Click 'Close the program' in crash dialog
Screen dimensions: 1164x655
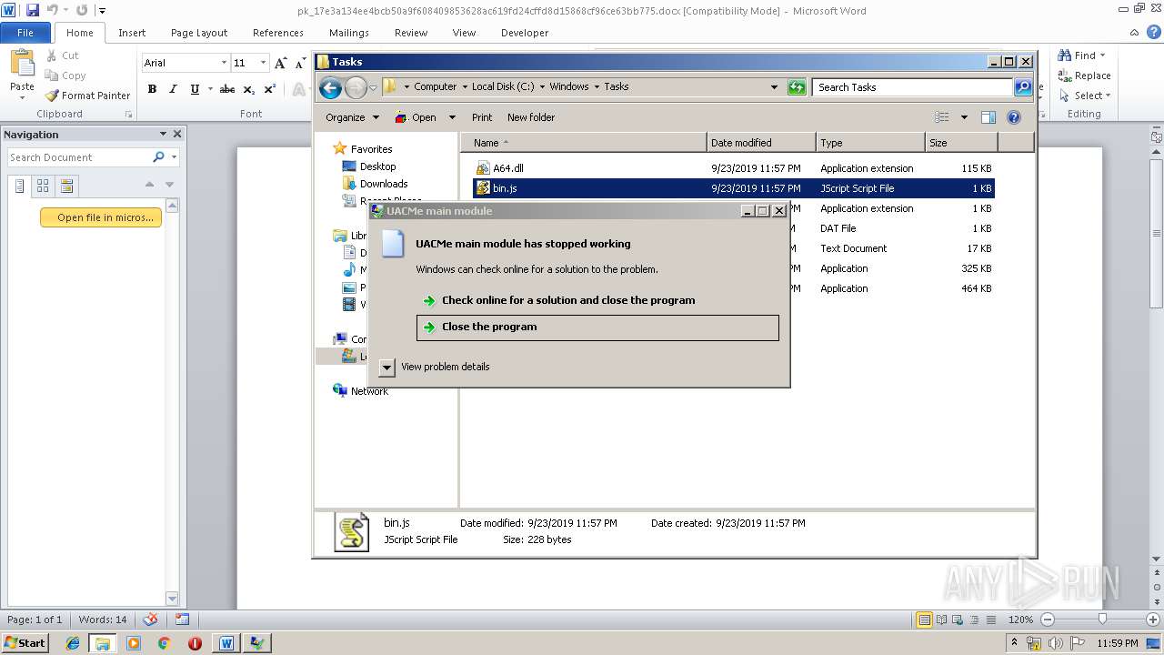tap(597, 327)
